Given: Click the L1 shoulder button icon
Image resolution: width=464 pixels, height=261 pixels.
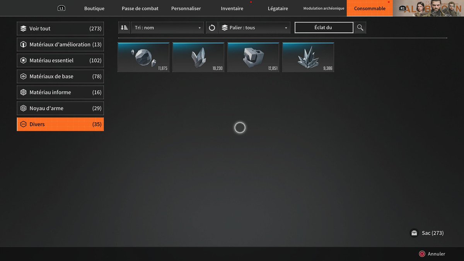Looking at the screenshot, I should pyautogui.click(x=61, y=8).
